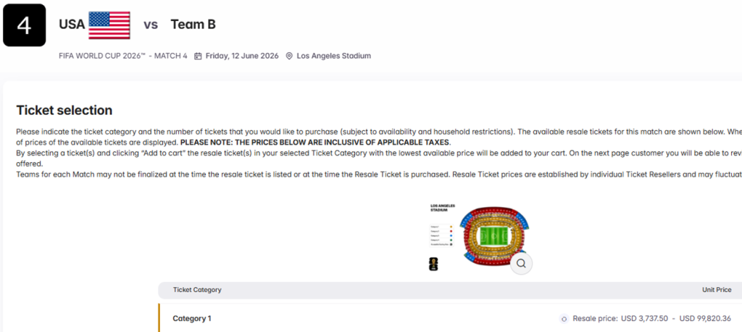Click the Team B name in header

point(193,25)
